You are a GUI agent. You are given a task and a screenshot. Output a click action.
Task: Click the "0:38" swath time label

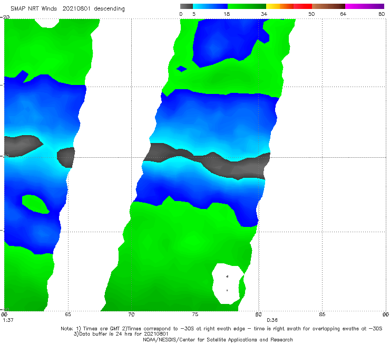click(x=272, y=320)
